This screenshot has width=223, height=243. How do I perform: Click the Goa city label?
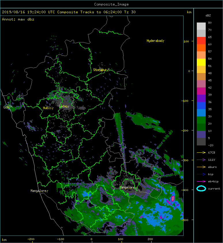tap(7, 107)
